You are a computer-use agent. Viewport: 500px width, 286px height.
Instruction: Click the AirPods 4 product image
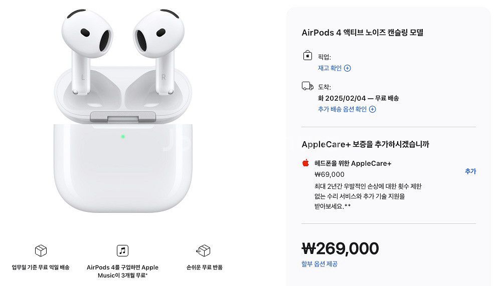coord(123,111)
